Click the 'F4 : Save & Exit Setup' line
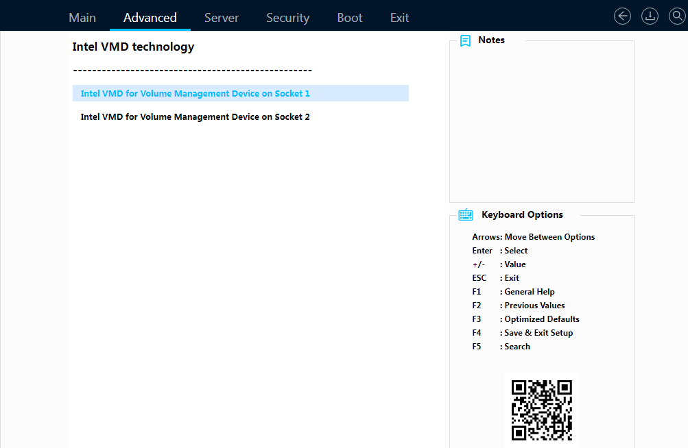Screen dimensions: 688x448 point(523,333)
